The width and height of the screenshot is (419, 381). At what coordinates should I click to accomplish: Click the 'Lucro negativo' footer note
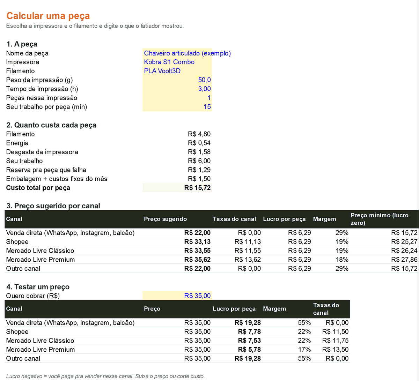click(x=105, y=376)
